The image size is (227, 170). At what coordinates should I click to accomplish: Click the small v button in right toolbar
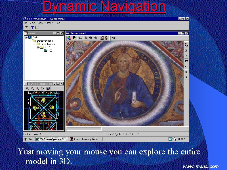(x=186, y=77)
